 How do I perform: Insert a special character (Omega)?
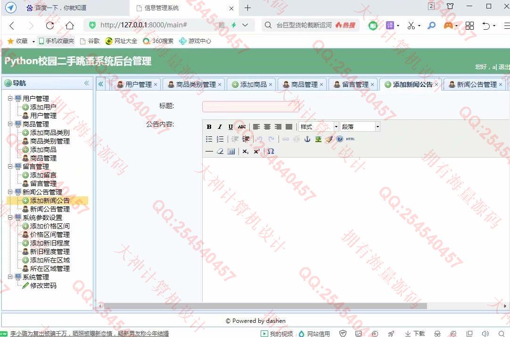pos(271,152)
